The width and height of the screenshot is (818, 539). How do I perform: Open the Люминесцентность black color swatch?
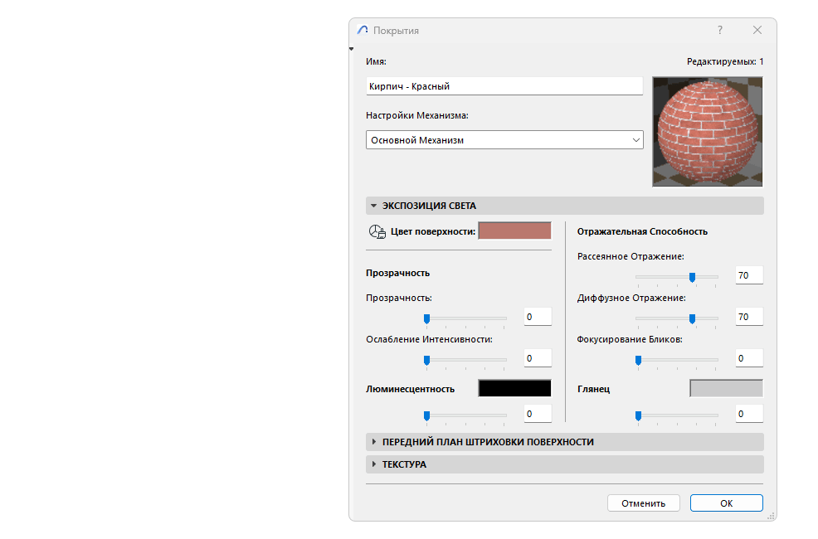pyautogui.click(x=514, y=387)
